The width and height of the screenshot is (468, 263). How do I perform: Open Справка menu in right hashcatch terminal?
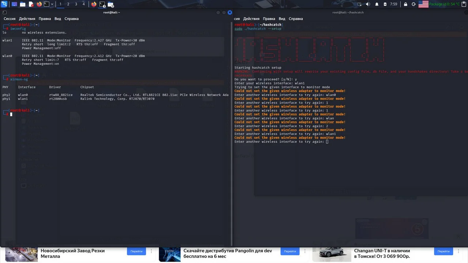tap(296, 19)
